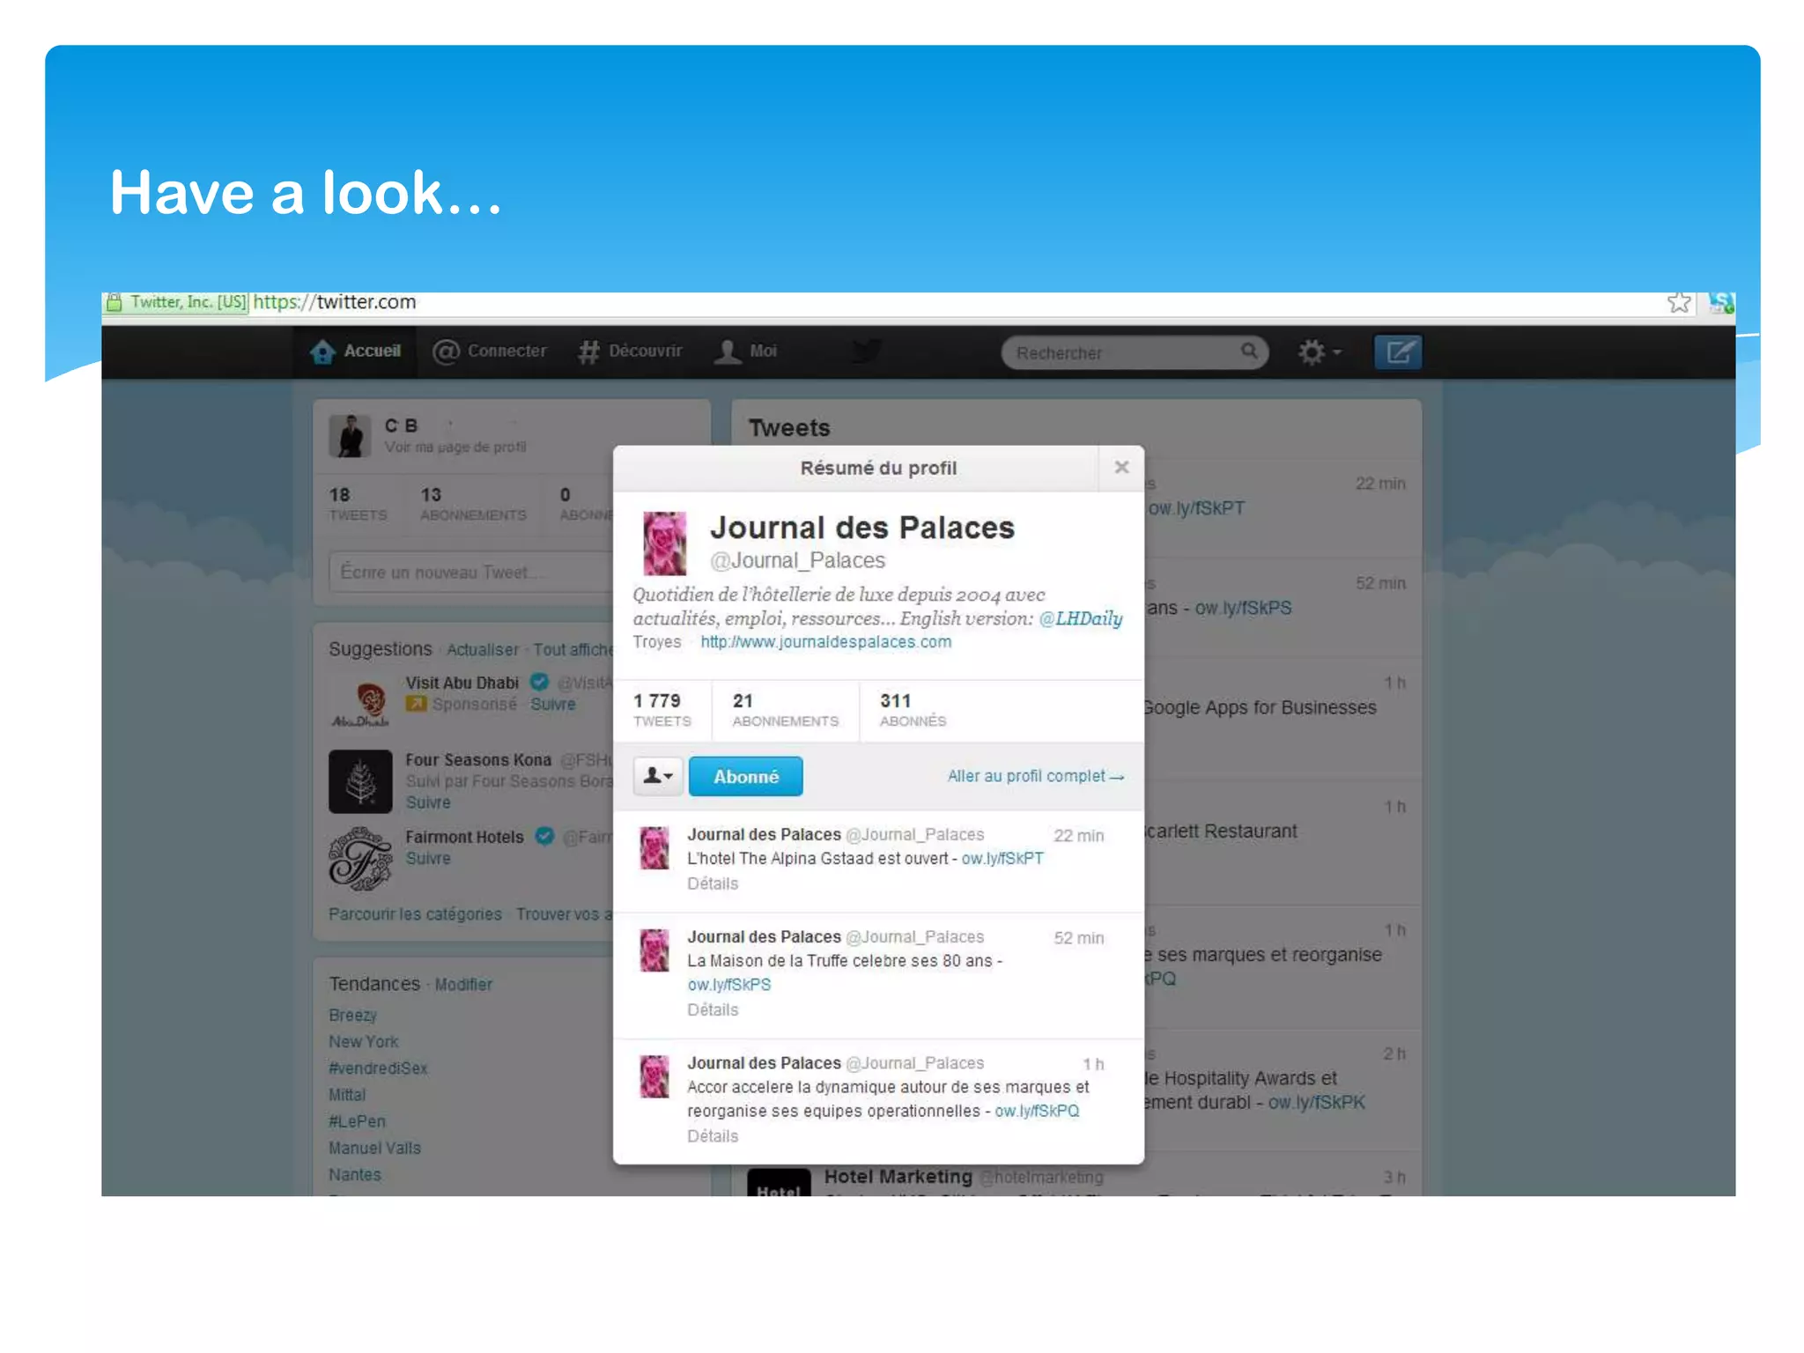Viewport: 1804px width, 1353px height.
Task: Click the Visit Abu Dhabi logo
Action: (x=361, y=705)
